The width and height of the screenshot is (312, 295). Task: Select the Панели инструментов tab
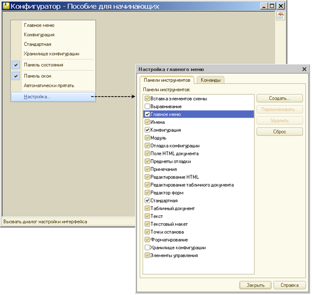[x=167, y=80]
